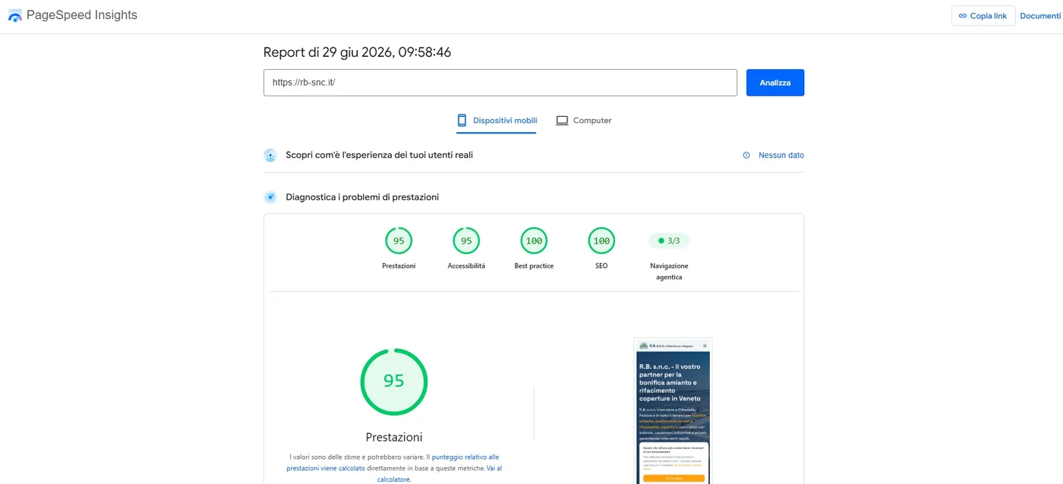This screenshot has height=484, width=1063.
Task: Jump to the SEO score gauge 100
Action: click(x=601, y=241)
